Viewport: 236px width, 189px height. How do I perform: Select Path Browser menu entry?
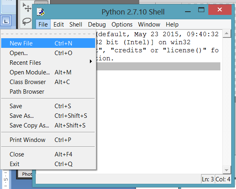(48, 92)
